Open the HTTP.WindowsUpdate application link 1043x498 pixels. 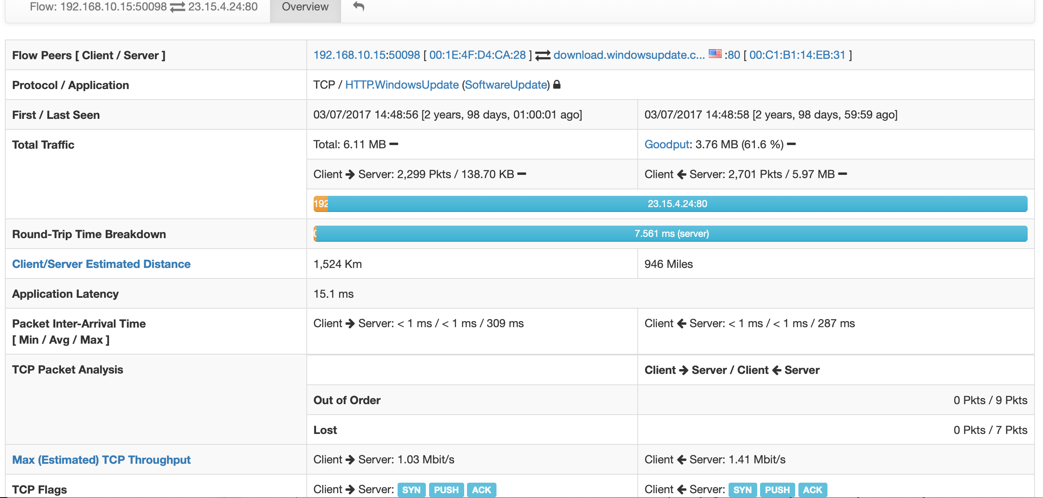point(402,85)
